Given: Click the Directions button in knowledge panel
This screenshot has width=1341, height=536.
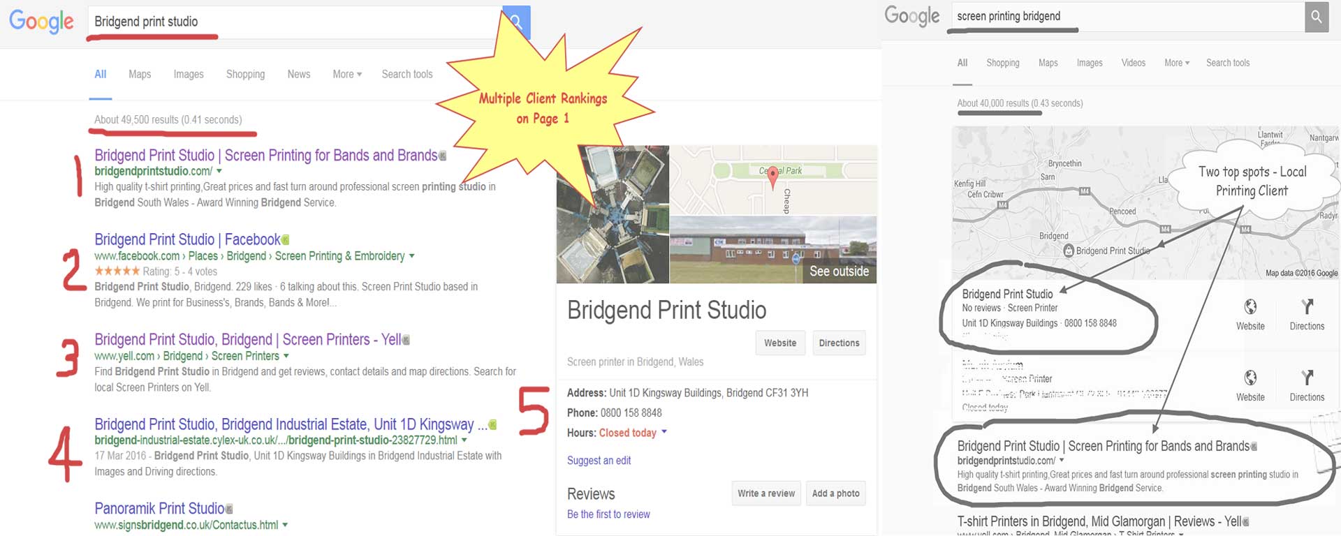Looking at the screenshot, I should coord(839,343).
